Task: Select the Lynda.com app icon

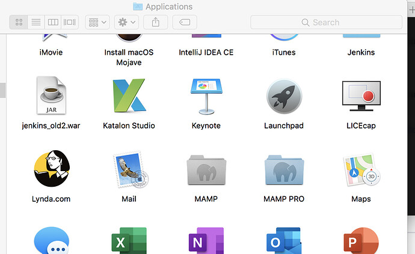Action: pos(52,168)
